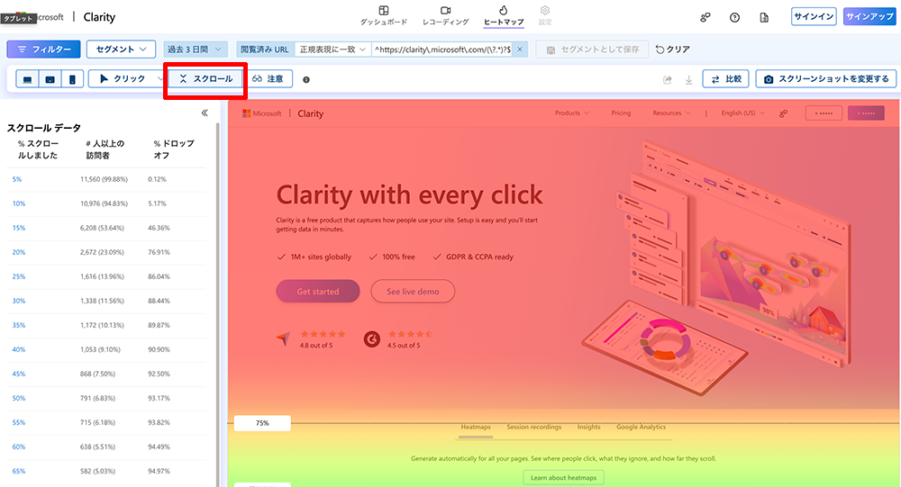901x487 pixels.
Task: Open the documents icon in header
Action: 764,17
